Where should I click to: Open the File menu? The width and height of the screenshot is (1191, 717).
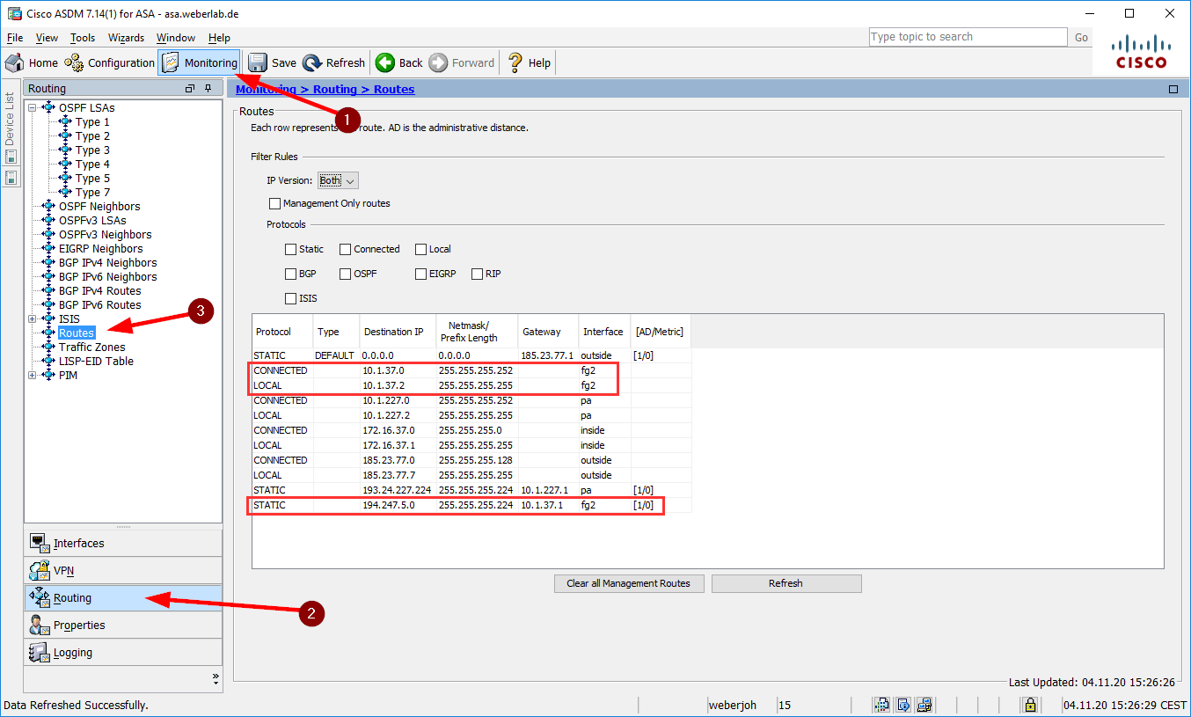[14, 38]
